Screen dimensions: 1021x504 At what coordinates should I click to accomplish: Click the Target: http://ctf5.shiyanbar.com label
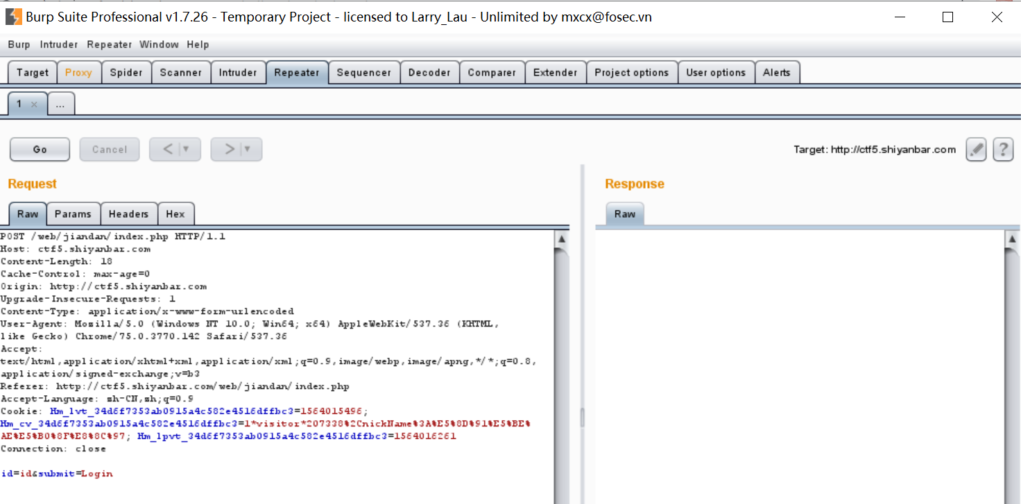(x=875, y=150)
